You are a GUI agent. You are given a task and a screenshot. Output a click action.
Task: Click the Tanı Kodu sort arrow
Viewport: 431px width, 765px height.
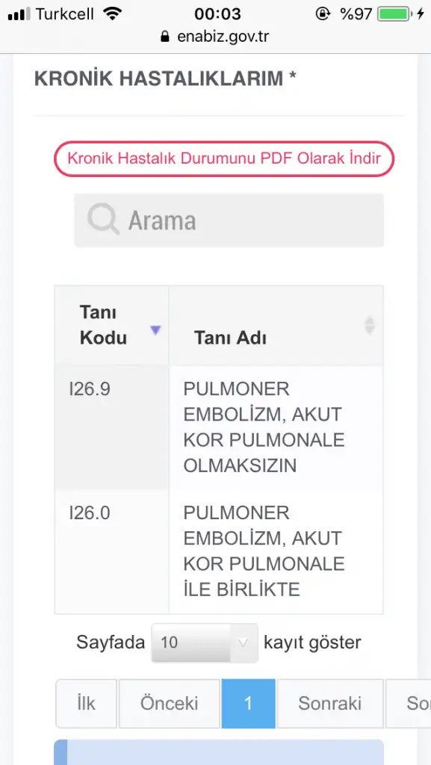tap(155, 330)
